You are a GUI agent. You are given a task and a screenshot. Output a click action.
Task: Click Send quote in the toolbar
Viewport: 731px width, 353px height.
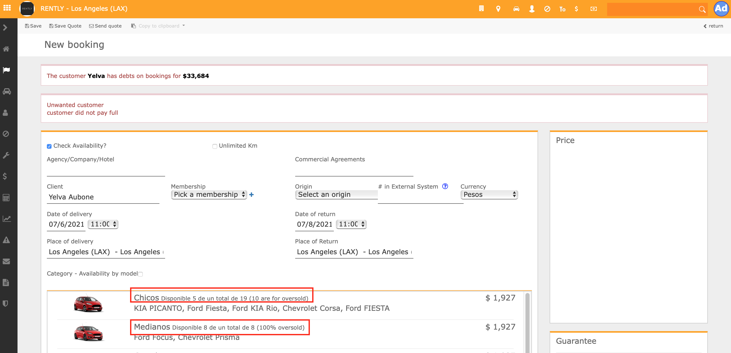pos(105,26)
